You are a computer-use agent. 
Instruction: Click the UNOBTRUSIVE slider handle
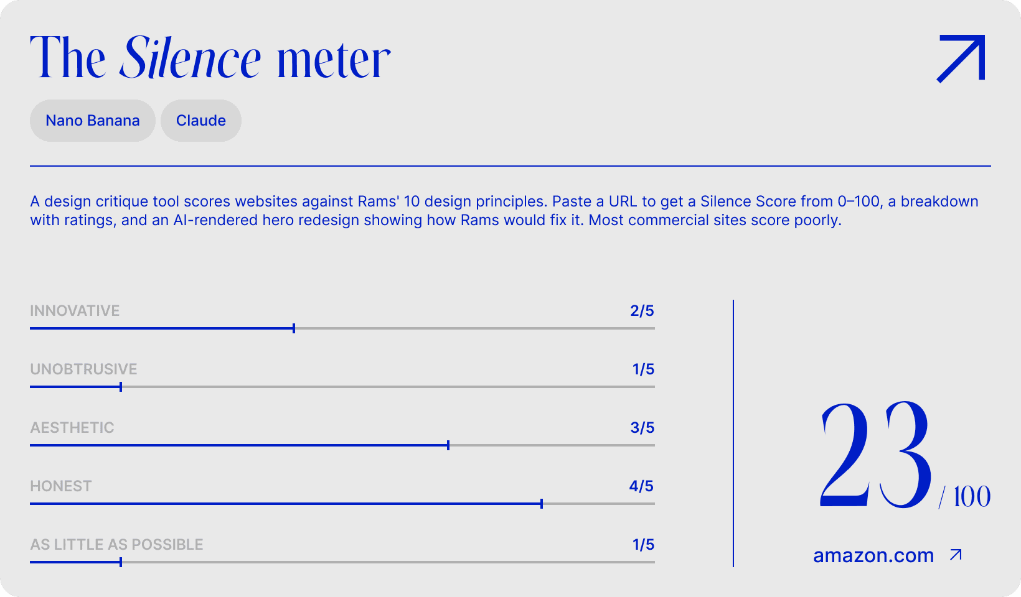point(120,386)
